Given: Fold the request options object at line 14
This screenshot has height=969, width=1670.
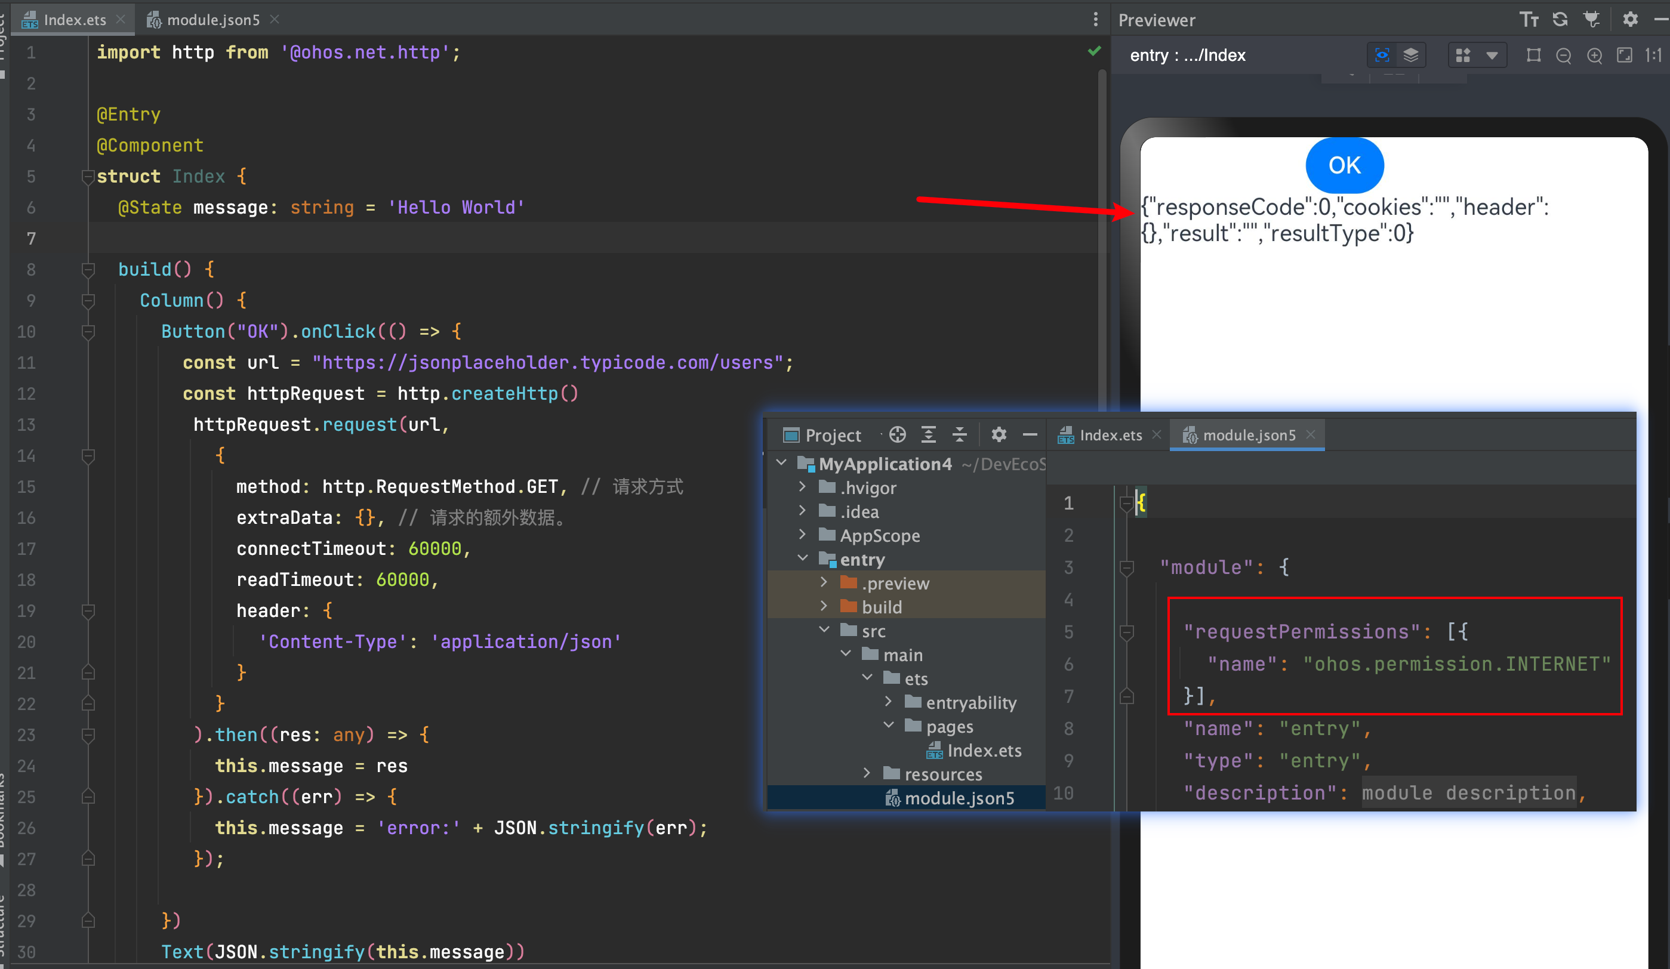Looking at the screenshot, I should click(88, 456).
